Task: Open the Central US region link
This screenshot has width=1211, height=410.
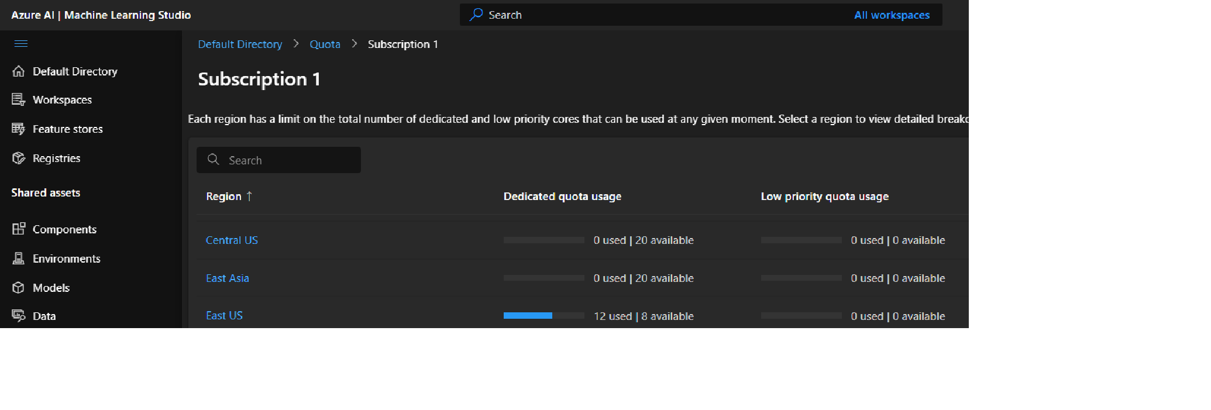Action: coord(232,240)
